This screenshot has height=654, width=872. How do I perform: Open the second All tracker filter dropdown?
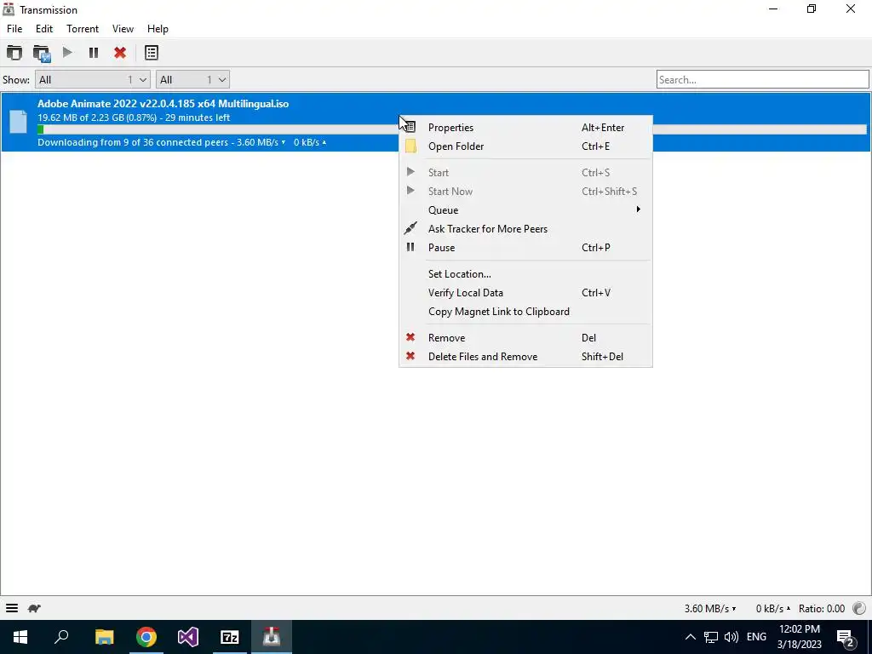pos(193,79)
